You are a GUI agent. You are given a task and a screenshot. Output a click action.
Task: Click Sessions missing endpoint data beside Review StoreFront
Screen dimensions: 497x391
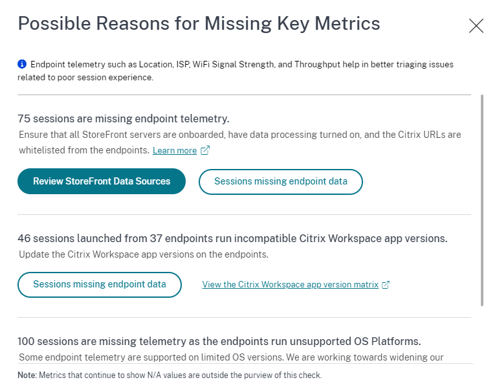[280, 181]
